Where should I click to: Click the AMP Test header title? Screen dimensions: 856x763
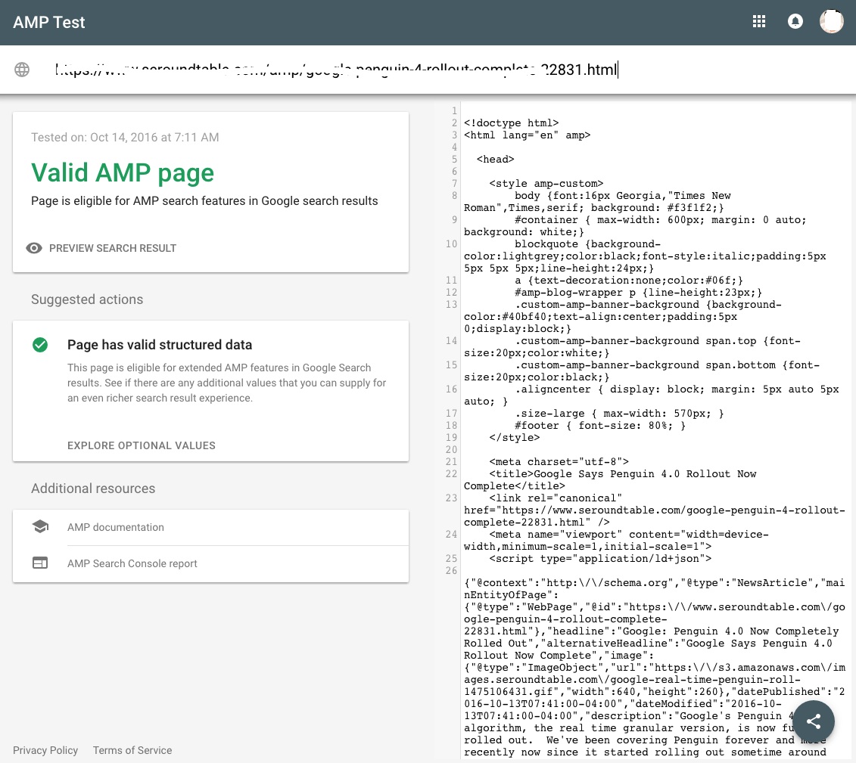49,23
